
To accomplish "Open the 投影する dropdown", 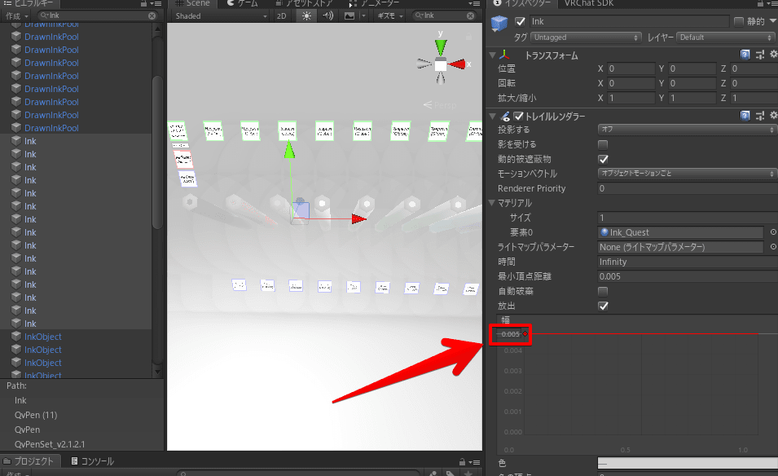I will point(687,130).
